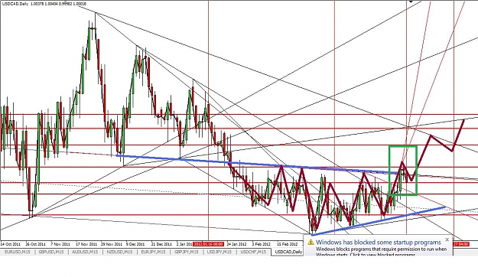Click the '26 Oct 2011' time axis label

point(36,244)
